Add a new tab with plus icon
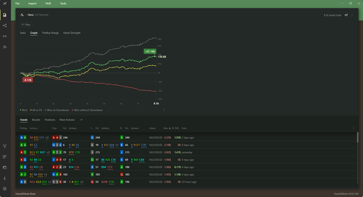Image resolution: width=363 pixels, height=197 pixels. tap(81, 120)
